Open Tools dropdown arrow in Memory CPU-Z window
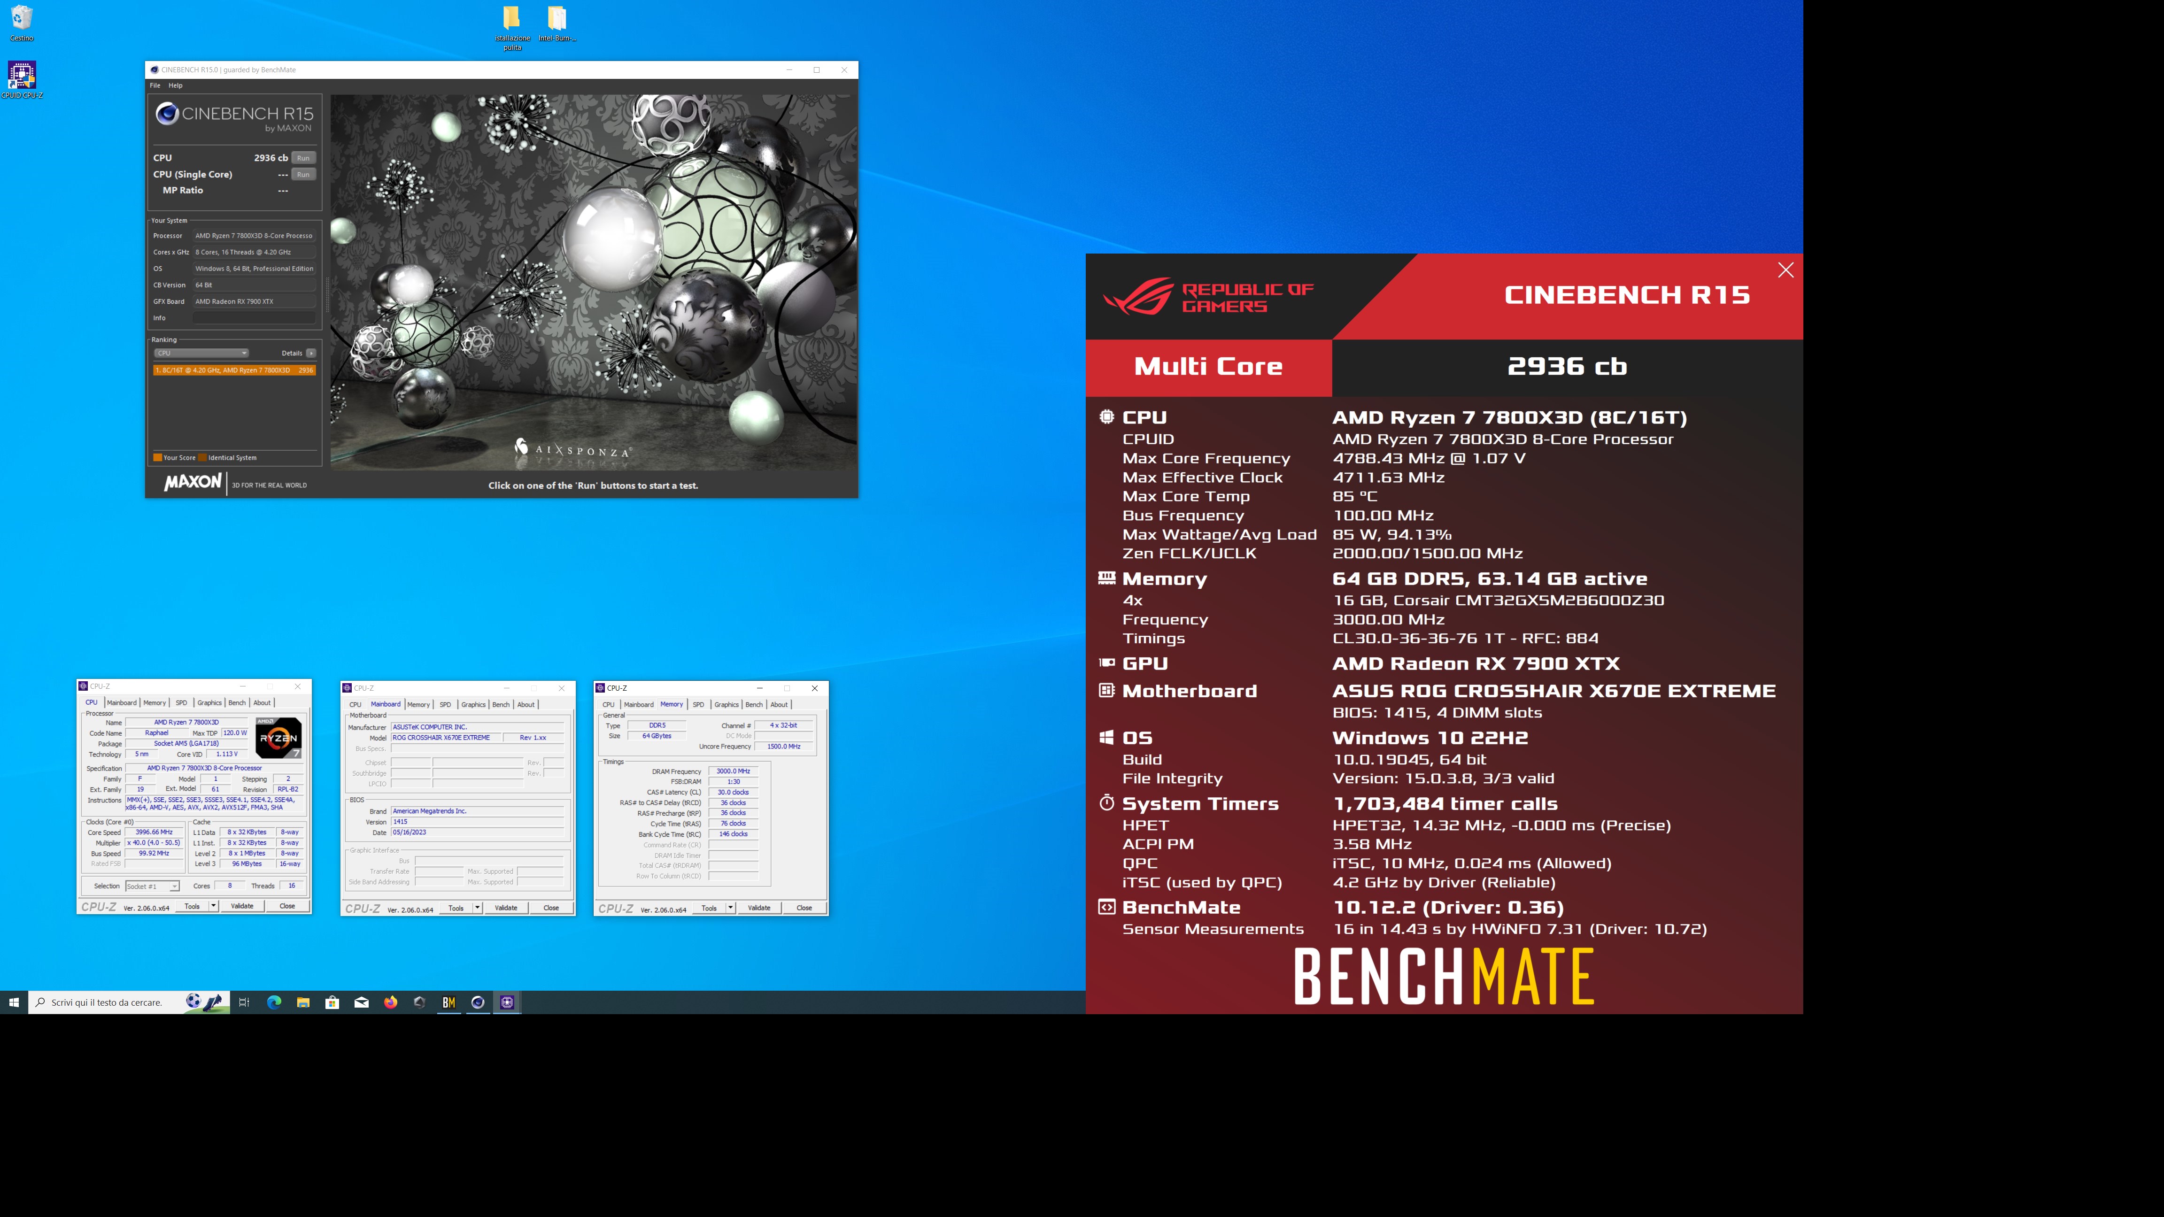 point(731,907)
